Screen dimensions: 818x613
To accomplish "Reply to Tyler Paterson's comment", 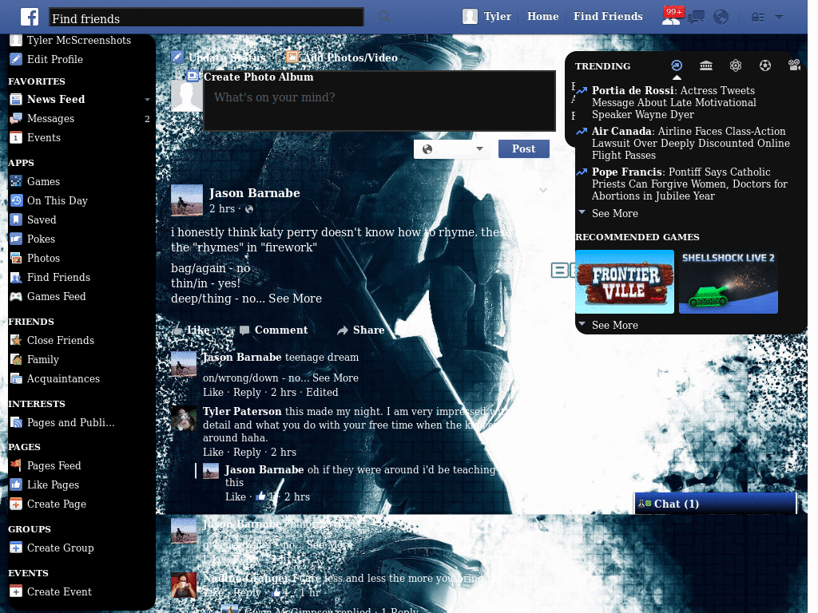I will pos(247,452).
